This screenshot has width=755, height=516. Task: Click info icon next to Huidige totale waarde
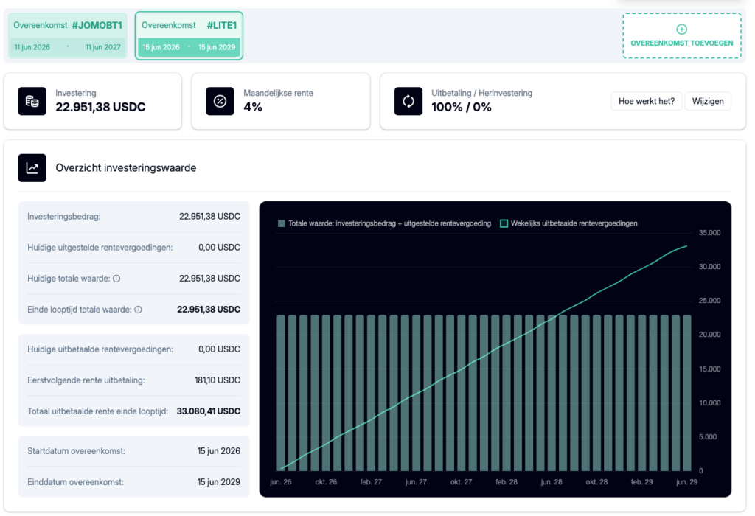pyautogui.click(x=116, y=279)
